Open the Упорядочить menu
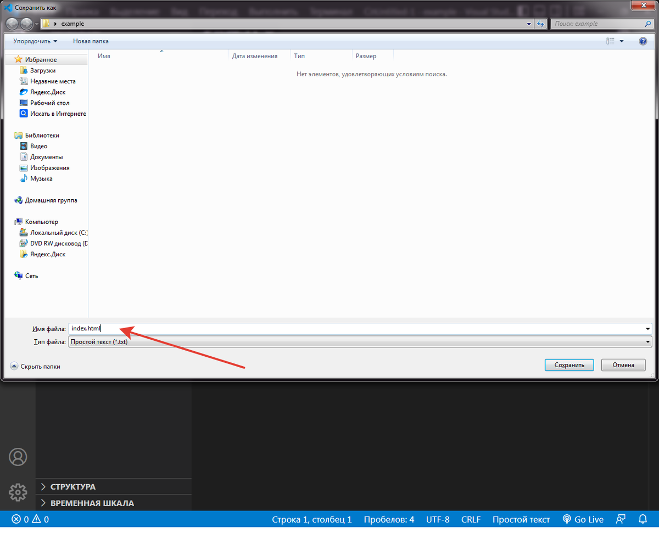 pyautogui.click(x=35, y=41)
